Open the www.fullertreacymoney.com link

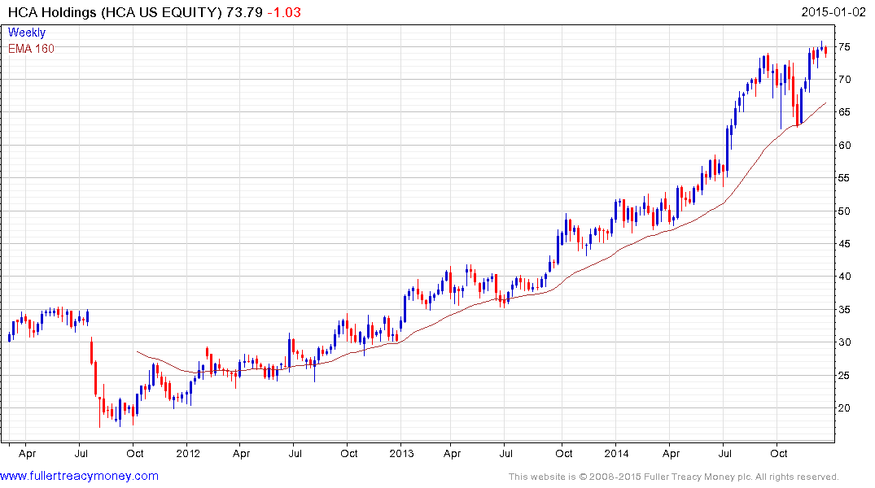point(79,476)
